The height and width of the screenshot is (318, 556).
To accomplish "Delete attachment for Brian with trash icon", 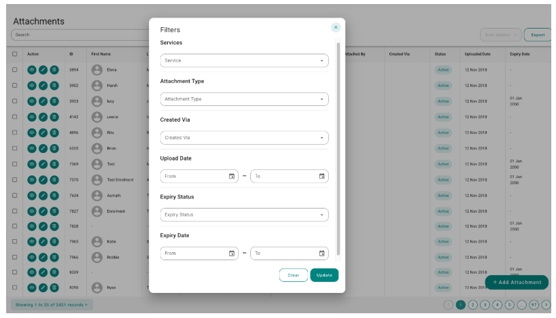I will tap(54, 148).
